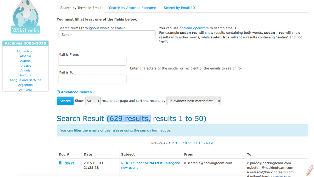Go to results page 11
The width and height of the screenshot is (314, 177).
pos(190,143)
